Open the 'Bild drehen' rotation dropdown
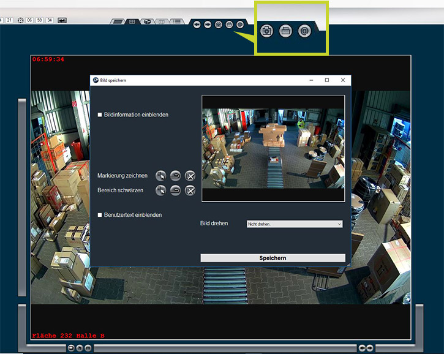444x354 pixels. (x=295, y=224)
